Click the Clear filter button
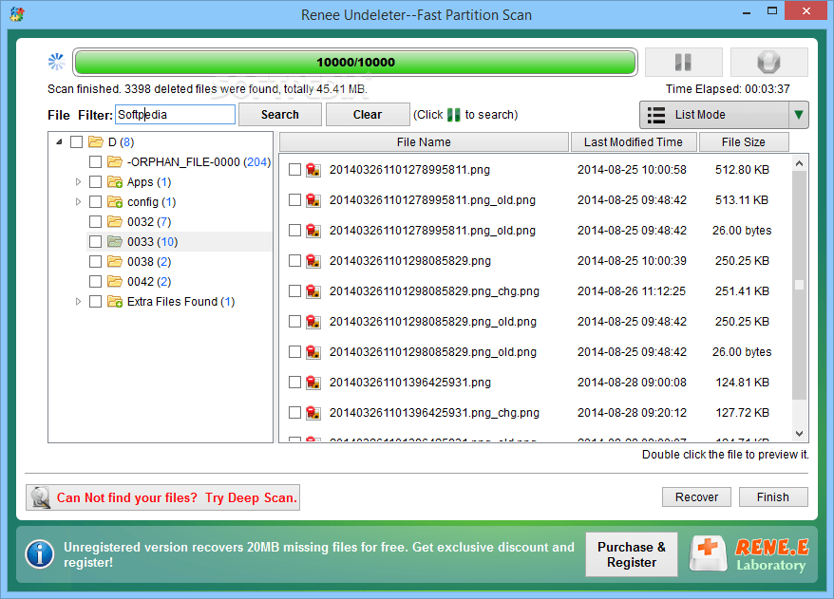The image size is (834, 599). click(368, 115)
